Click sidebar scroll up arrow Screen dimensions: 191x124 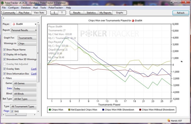click(x=38, y=23)
